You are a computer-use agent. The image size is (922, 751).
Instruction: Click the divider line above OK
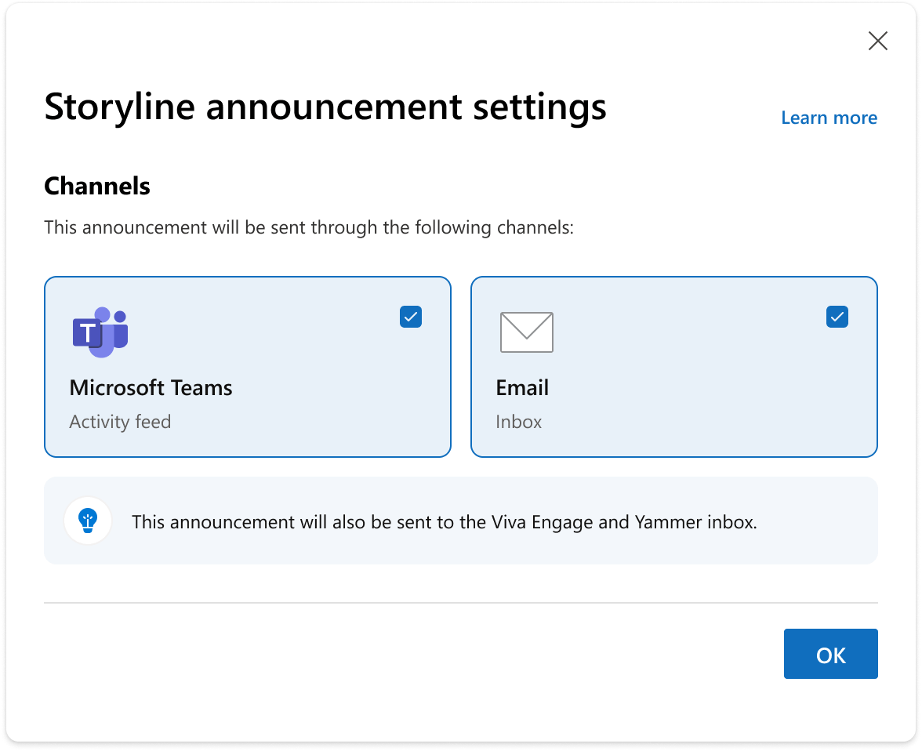461,603
